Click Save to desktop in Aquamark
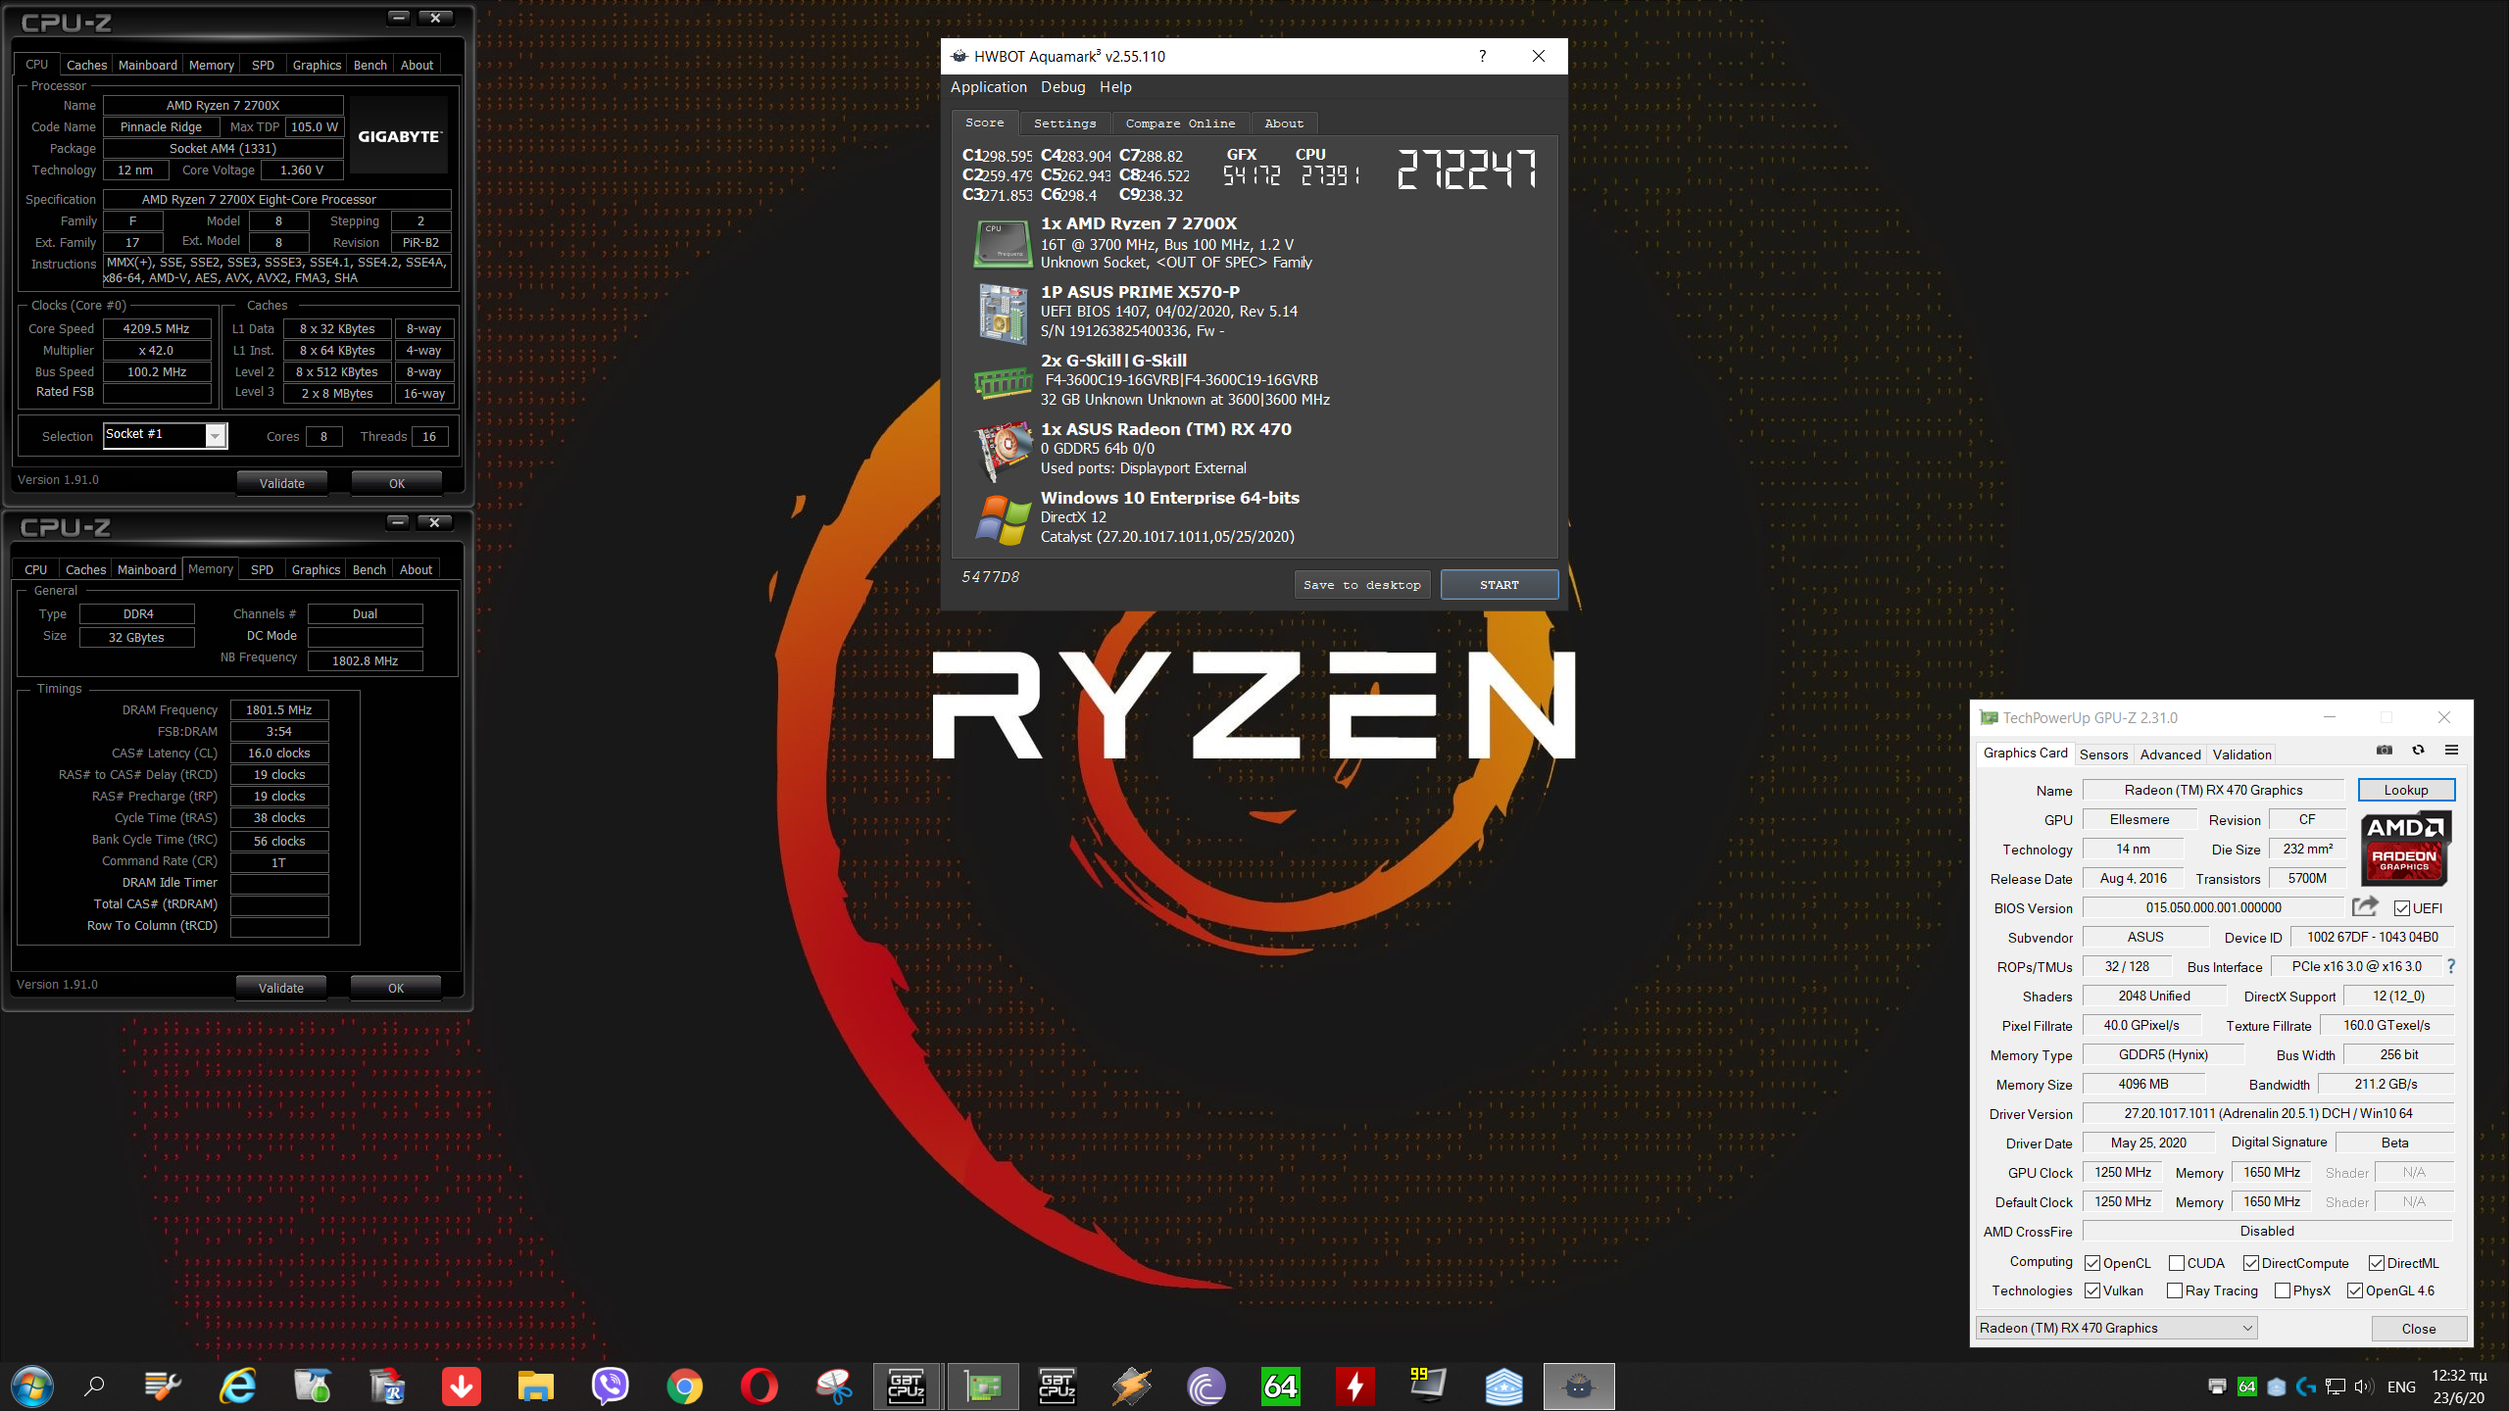 coord(1361,585)
